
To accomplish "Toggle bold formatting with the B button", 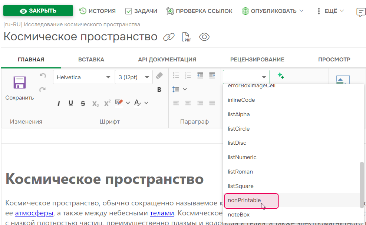I will 159,90.
